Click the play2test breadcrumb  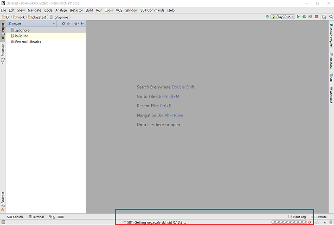point(37,17)
